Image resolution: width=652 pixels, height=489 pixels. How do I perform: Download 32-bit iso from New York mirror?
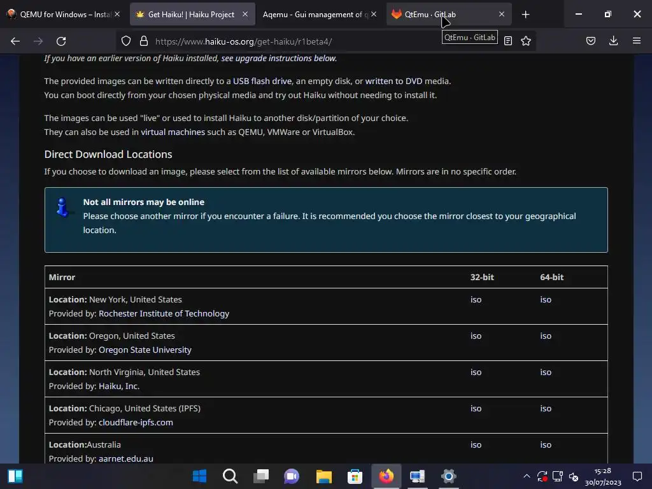coord(476,299)
